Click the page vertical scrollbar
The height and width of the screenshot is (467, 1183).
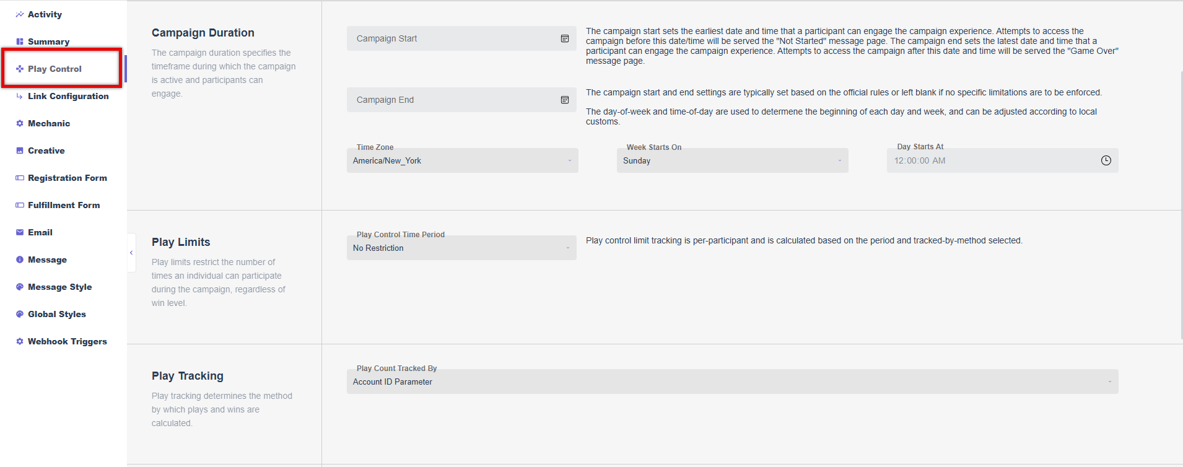coord(1181,204)
